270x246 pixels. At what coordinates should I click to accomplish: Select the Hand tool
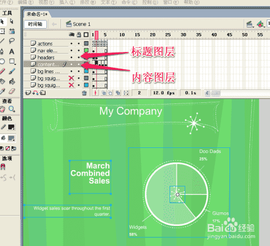pos(2,109)
